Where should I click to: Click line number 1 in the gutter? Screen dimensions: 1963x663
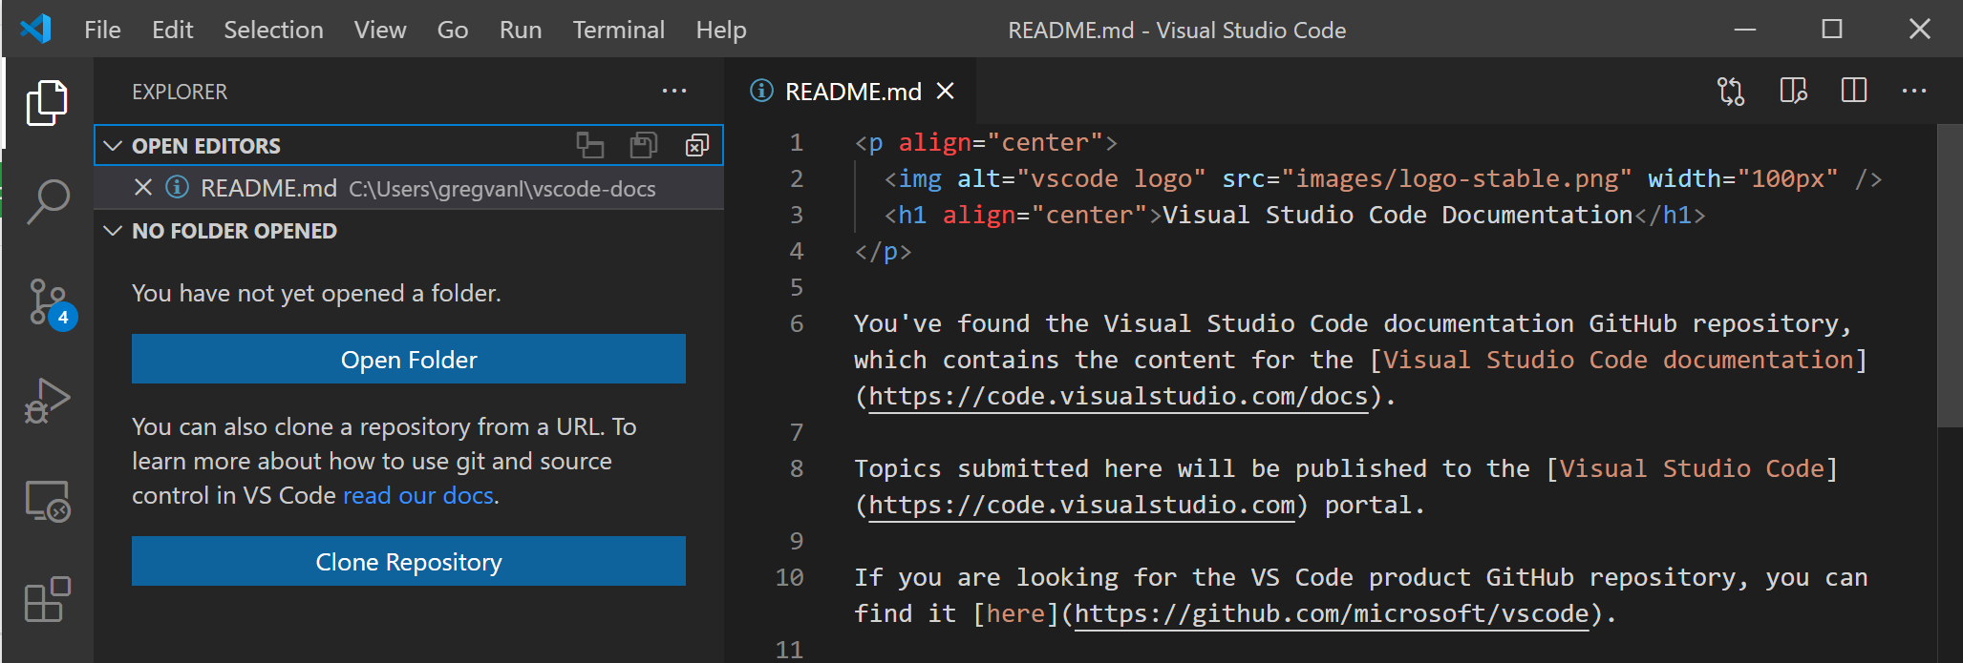[797, 143]
